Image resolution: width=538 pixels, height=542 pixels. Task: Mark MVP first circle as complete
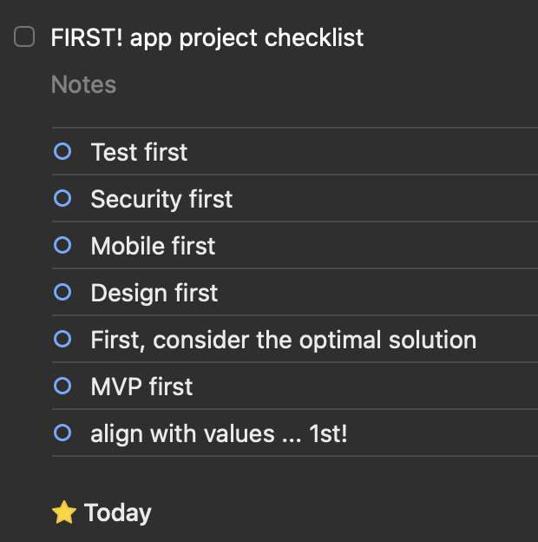pyautogui.click(x=62, y=386)
